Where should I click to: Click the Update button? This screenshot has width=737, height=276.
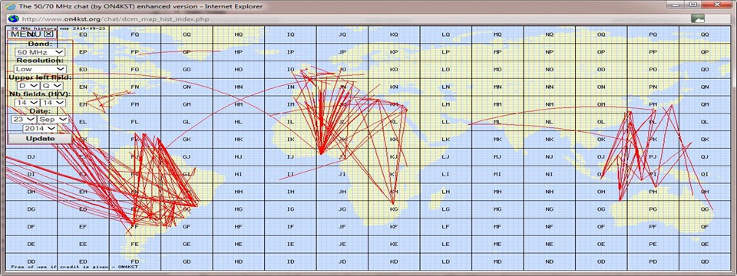tap(40, 139)
